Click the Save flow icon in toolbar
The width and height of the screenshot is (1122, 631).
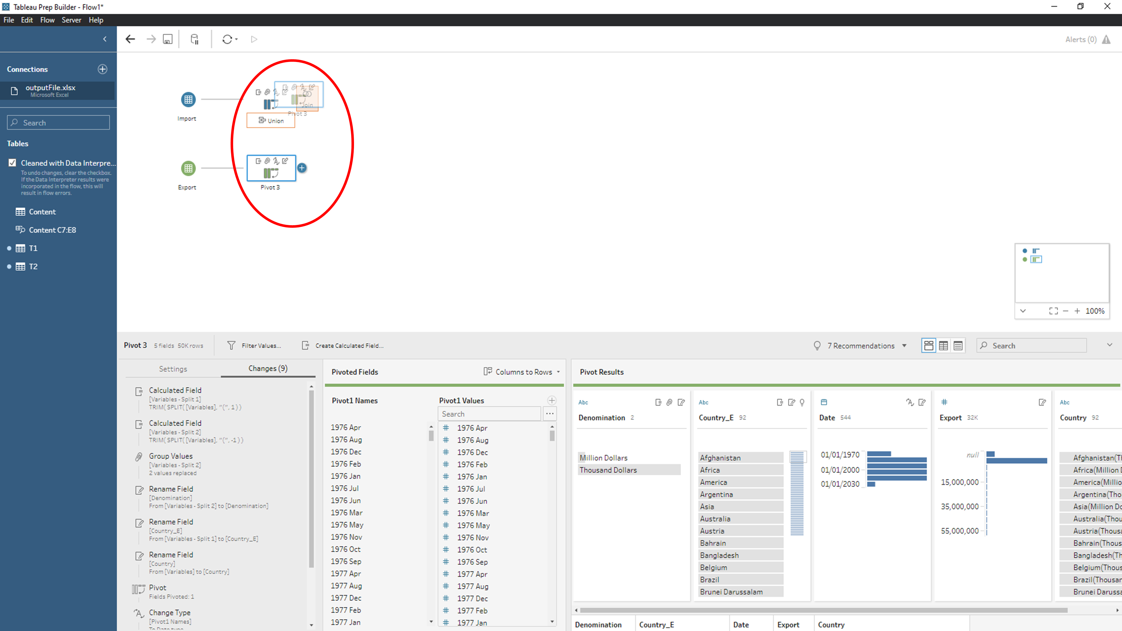click(168, 39)
